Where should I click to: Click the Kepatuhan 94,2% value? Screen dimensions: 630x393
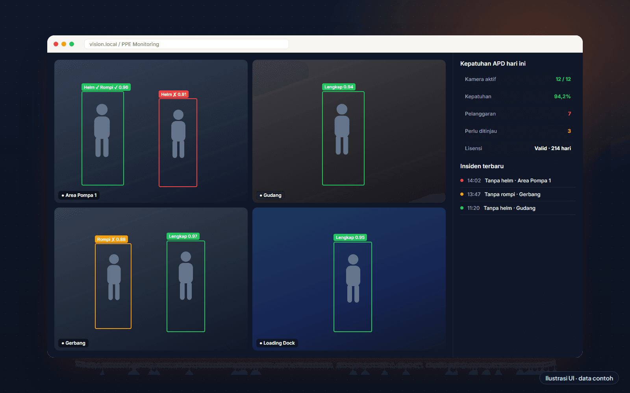(x=562, y=96)
